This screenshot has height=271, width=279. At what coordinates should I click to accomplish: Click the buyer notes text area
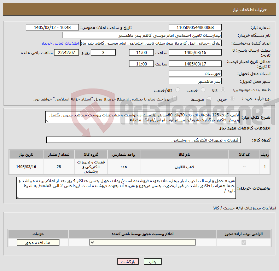pyautogui.click(x=126, y=188)
